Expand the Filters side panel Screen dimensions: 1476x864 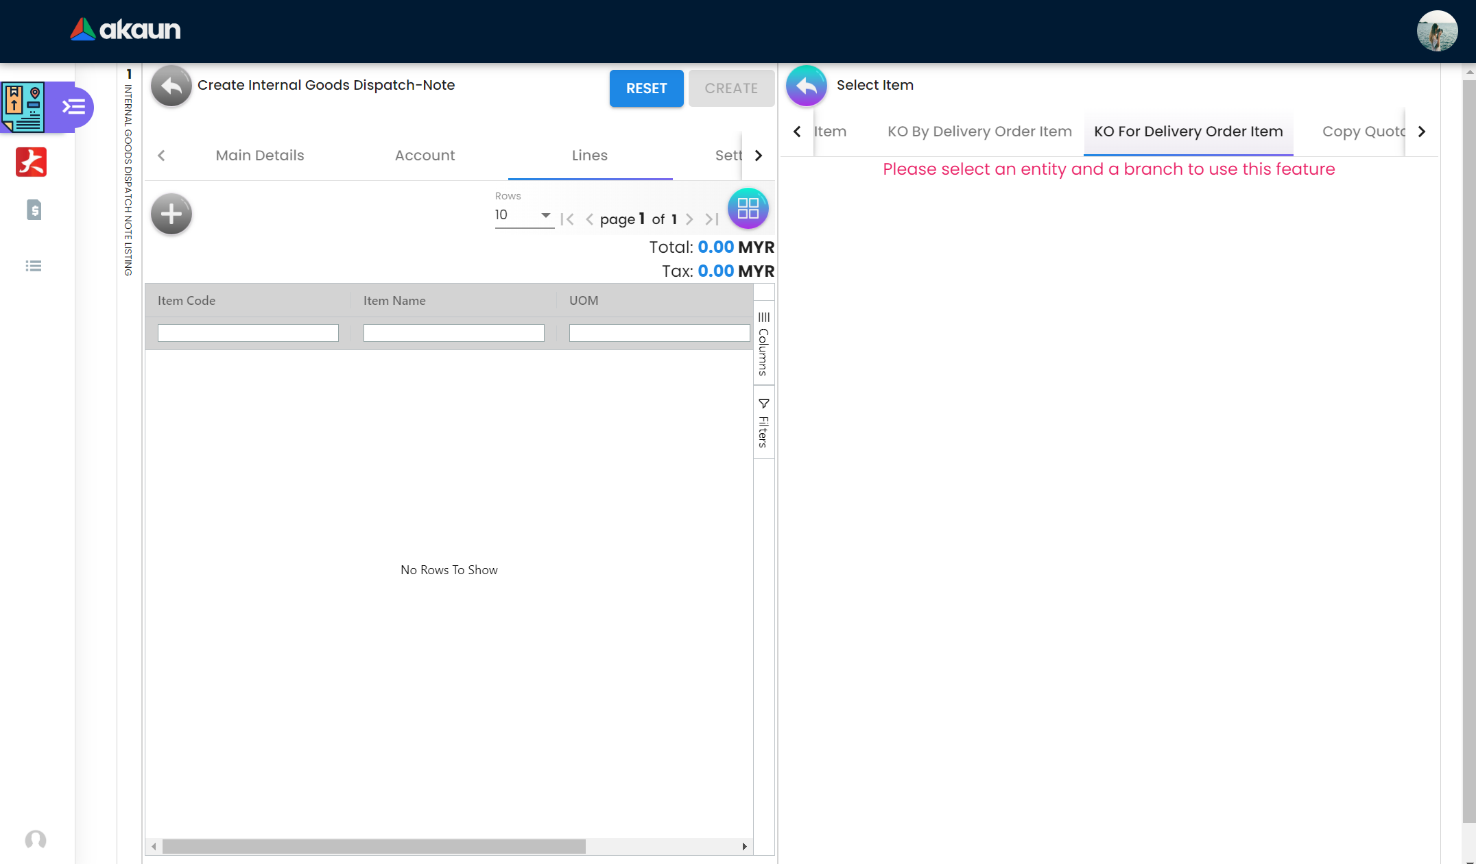click(763, 423)
